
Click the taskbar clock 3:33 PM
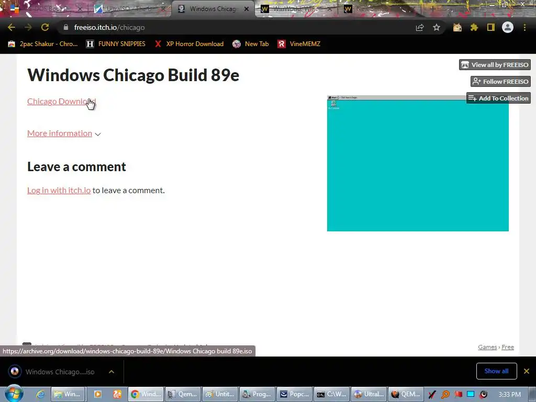[x=510, y=395]
